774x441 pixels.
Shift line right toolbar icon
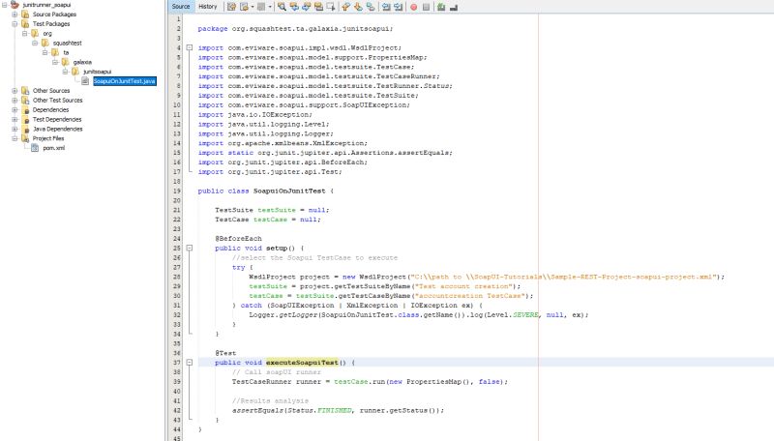pos(398,7)
